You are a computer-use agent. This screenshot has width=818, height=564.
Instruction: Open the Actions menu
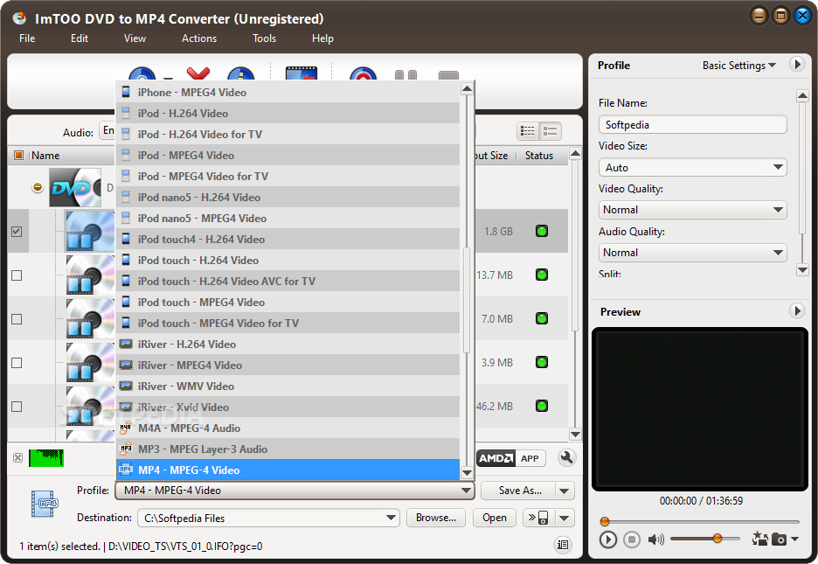click(x=198, y=38)
